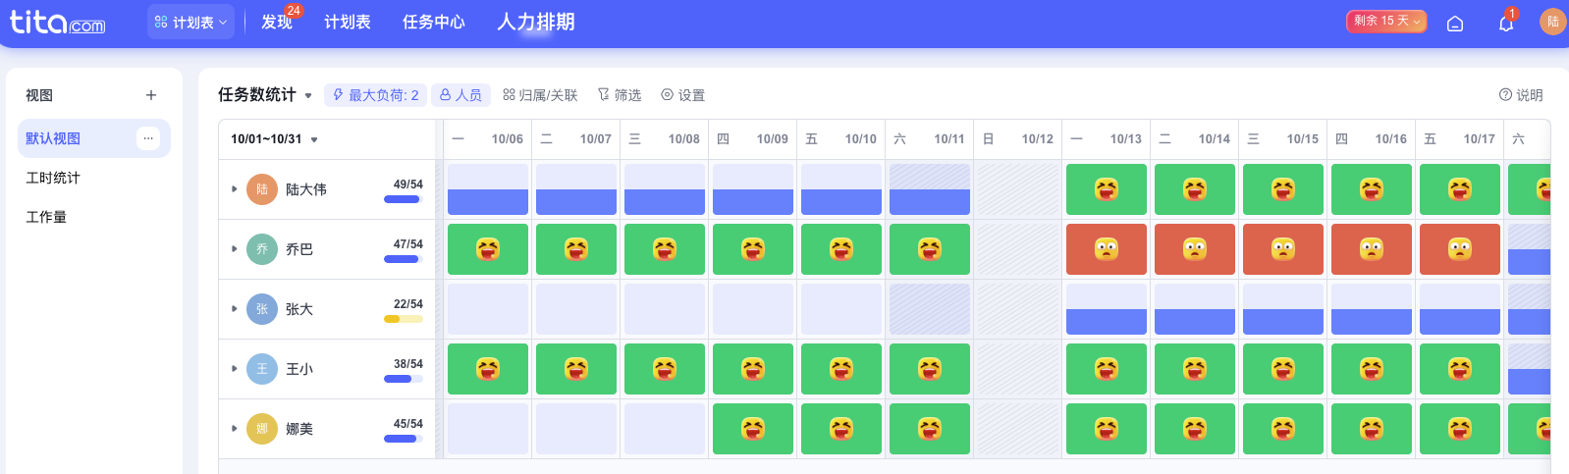The height and width of the screenshot is (474, 1569).
Task: Click the 陆大伟 avatar
Action: 262,189
